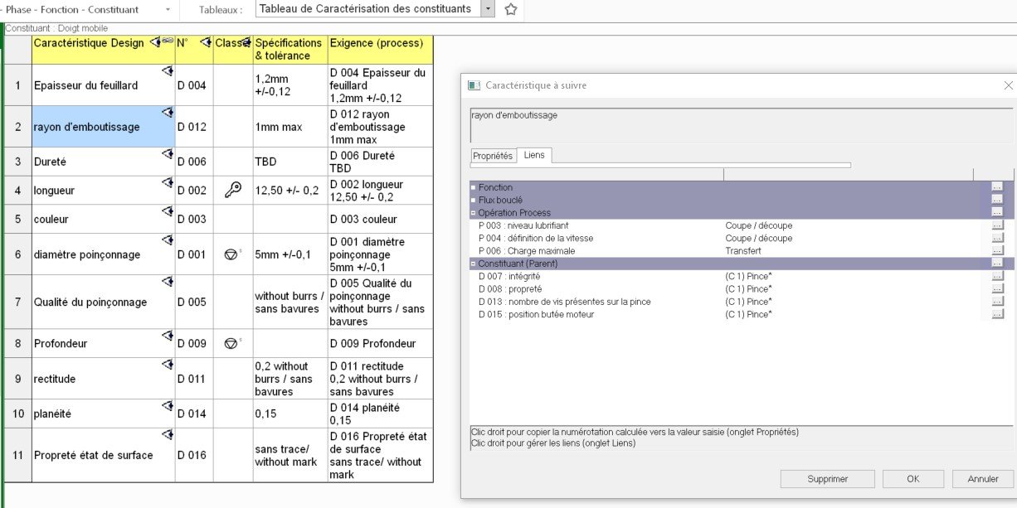Click the Transfert value for P 006

point(743,250)
